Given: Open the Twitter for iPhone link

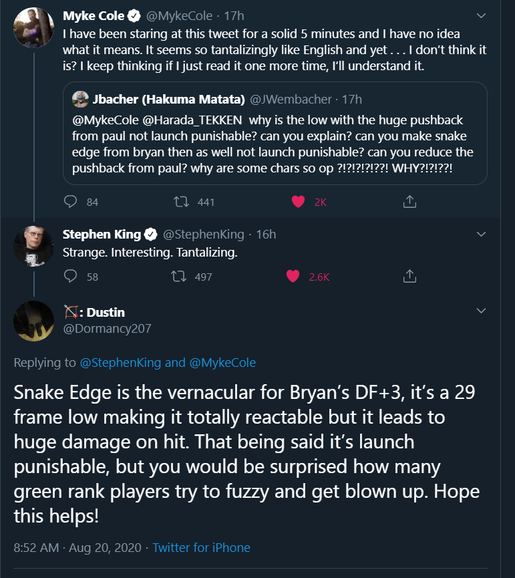Looking at the screenshot, I should click(x=201, y=548).
